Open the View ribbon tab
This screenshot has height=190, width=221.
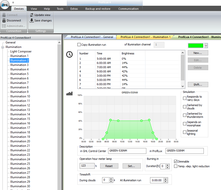tap(34, 9)
